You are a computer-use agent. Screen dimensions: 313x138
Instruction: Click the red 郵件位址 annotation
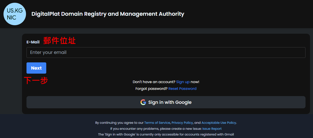[59, 41]
